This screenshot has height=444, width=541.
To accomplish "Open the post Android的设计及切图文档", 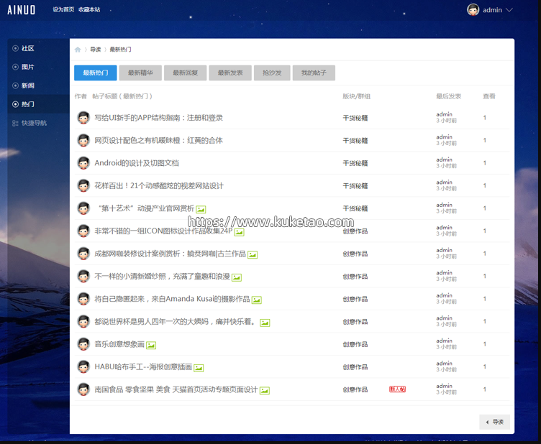I will [137, 163].
